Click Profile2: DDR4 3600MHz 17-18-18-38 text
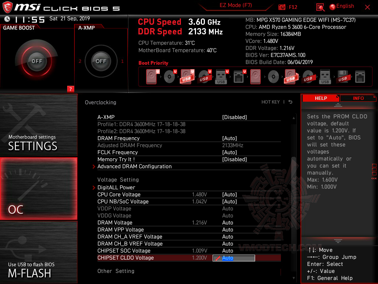This screenshot has width=378, height=284. [x=141, y=131]
